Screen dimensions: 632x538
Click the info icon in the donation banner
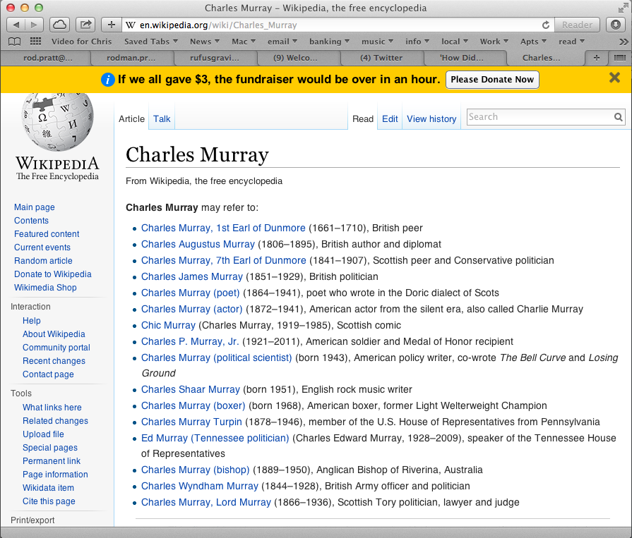click(x=107, y=80)
